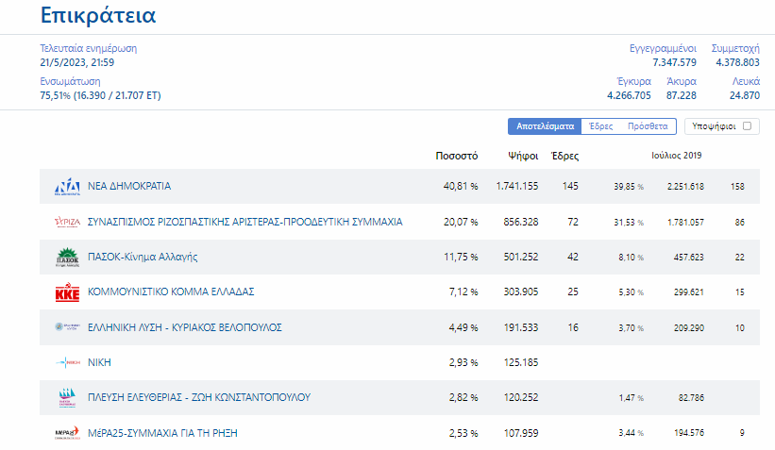Select the Αποτελέσματα tab

[545, 125]
